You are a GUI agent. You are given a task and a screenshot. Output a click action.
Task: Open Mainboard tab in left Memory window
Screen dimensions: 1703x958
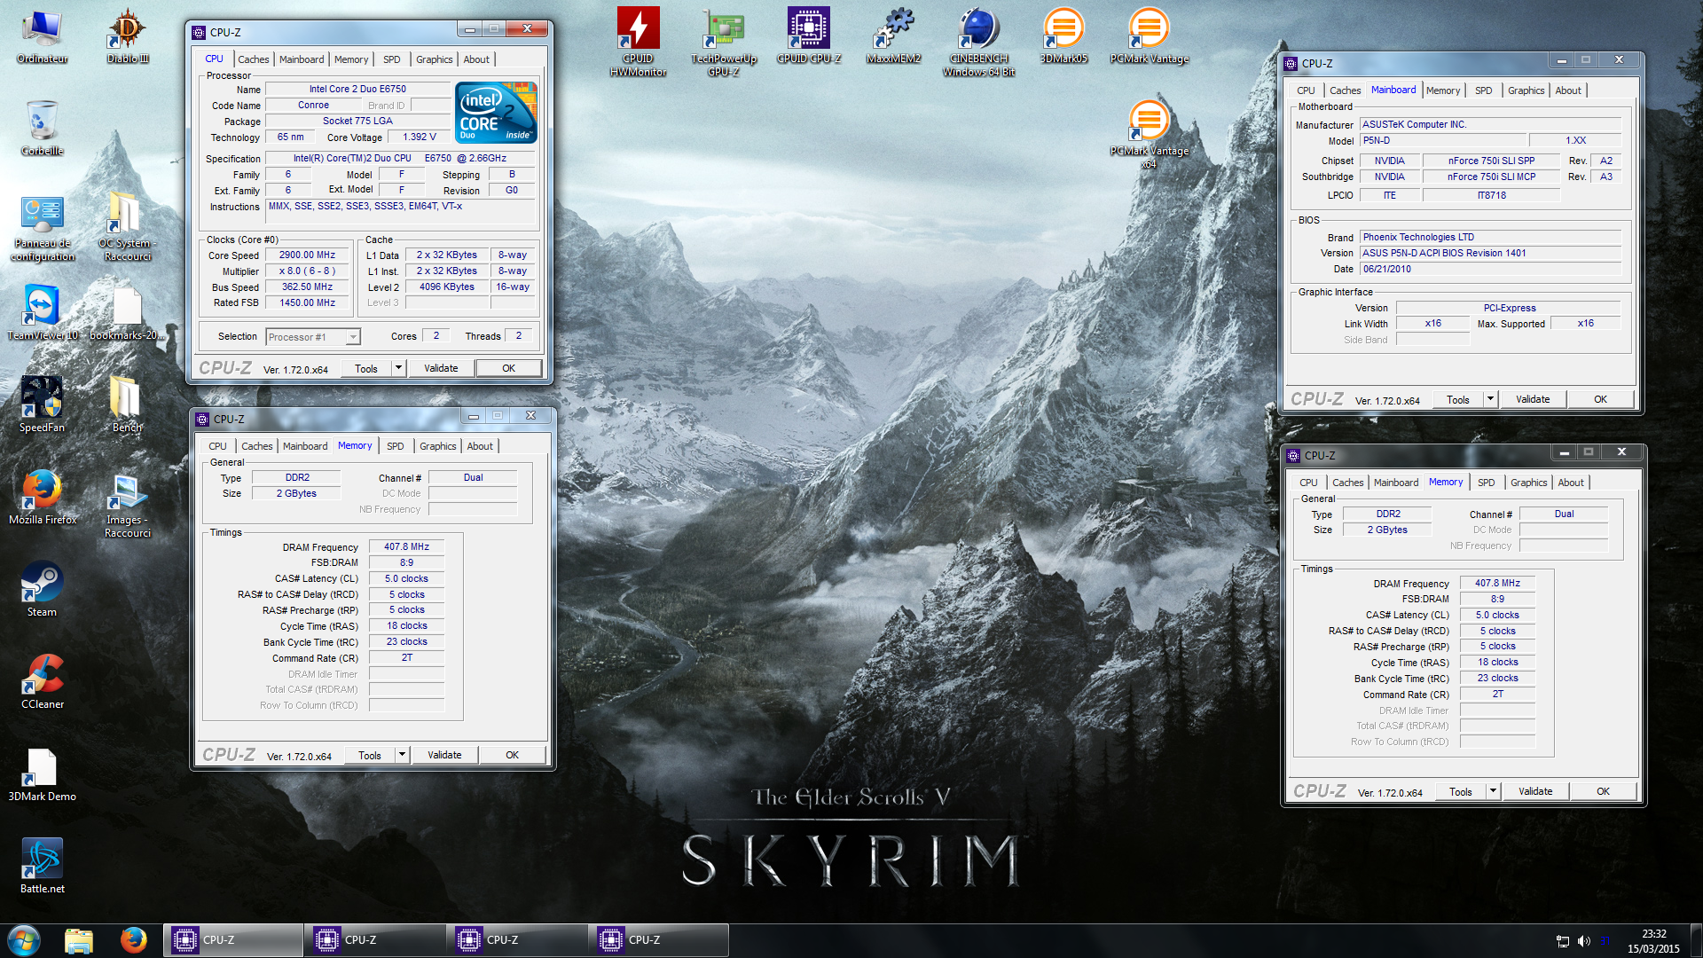(x=305, y=446)
